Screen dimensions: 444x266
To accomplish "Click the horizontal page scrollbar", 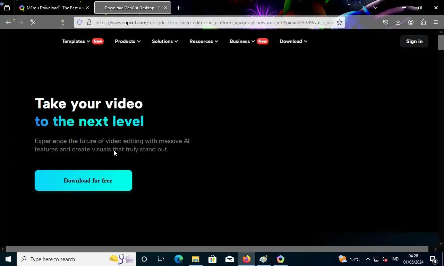I will pos(217,249).
